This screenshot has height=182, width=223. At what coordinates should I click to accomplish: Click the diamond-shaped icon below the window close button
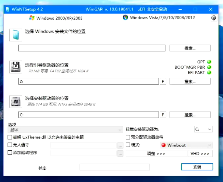pyautogui.click(x=214, y=18)
